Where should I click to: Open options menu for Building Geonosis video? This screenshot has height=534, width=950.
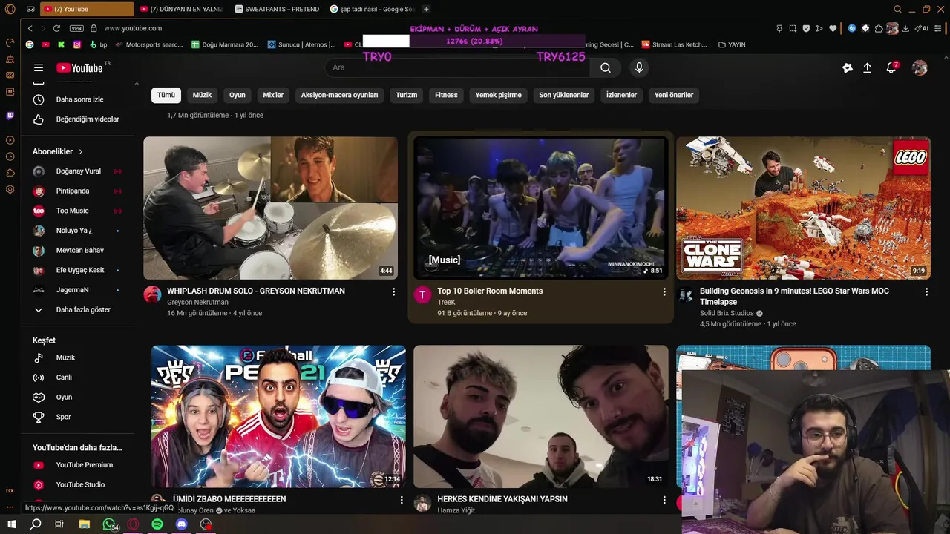click(926, 292)
